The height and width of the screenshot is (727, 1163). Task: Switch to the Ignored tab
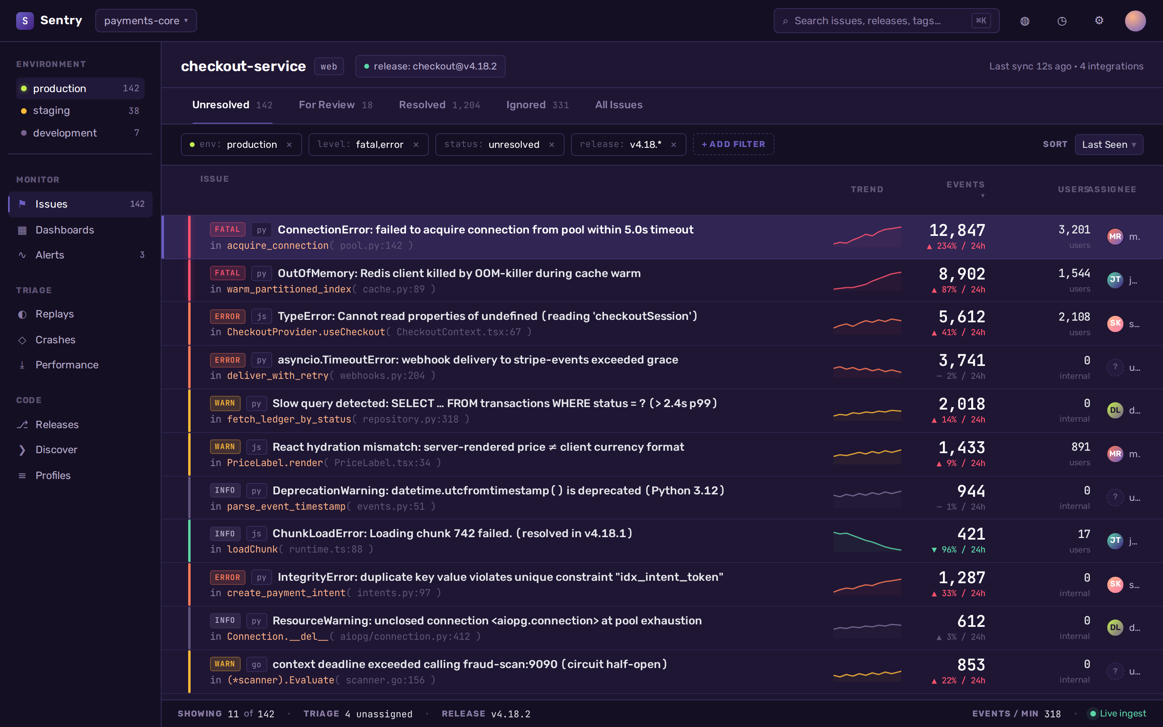click(537, 105)
